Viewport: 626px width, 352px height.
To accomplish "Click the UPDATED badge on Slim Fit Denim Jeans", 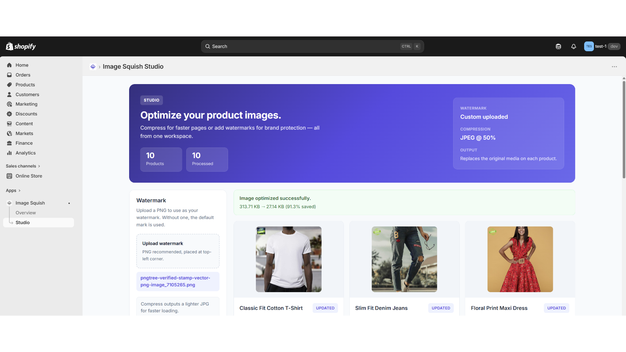I will click(441, 308).
